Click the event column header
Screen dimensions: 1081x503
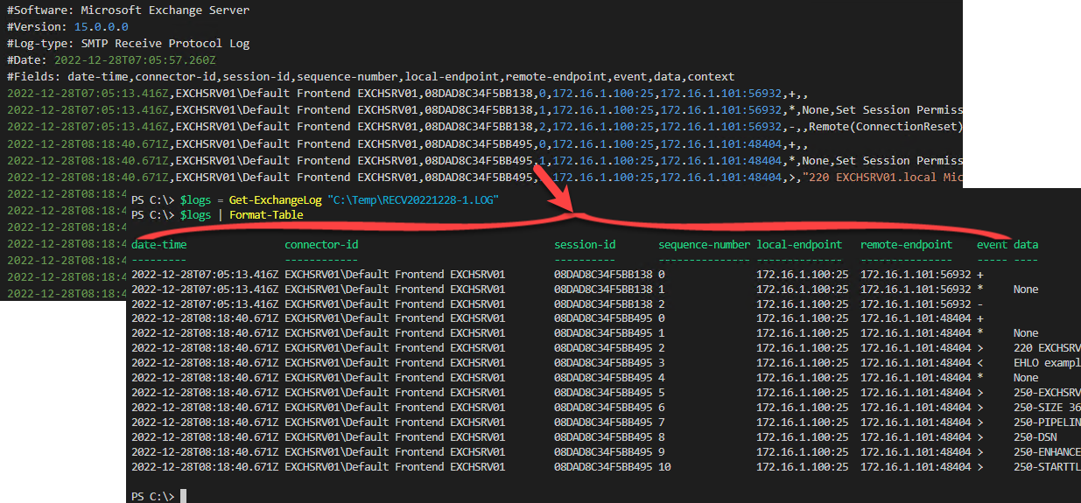[992, 245]
